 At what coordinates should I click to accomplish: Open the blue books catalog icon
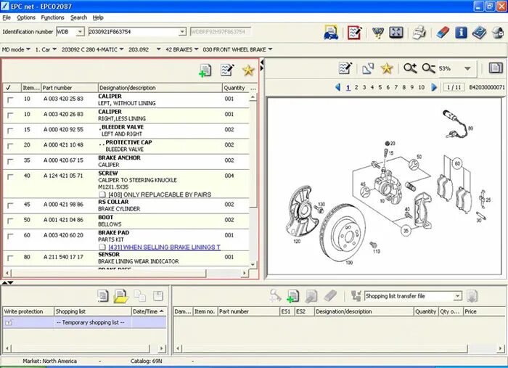click(479, 33)
